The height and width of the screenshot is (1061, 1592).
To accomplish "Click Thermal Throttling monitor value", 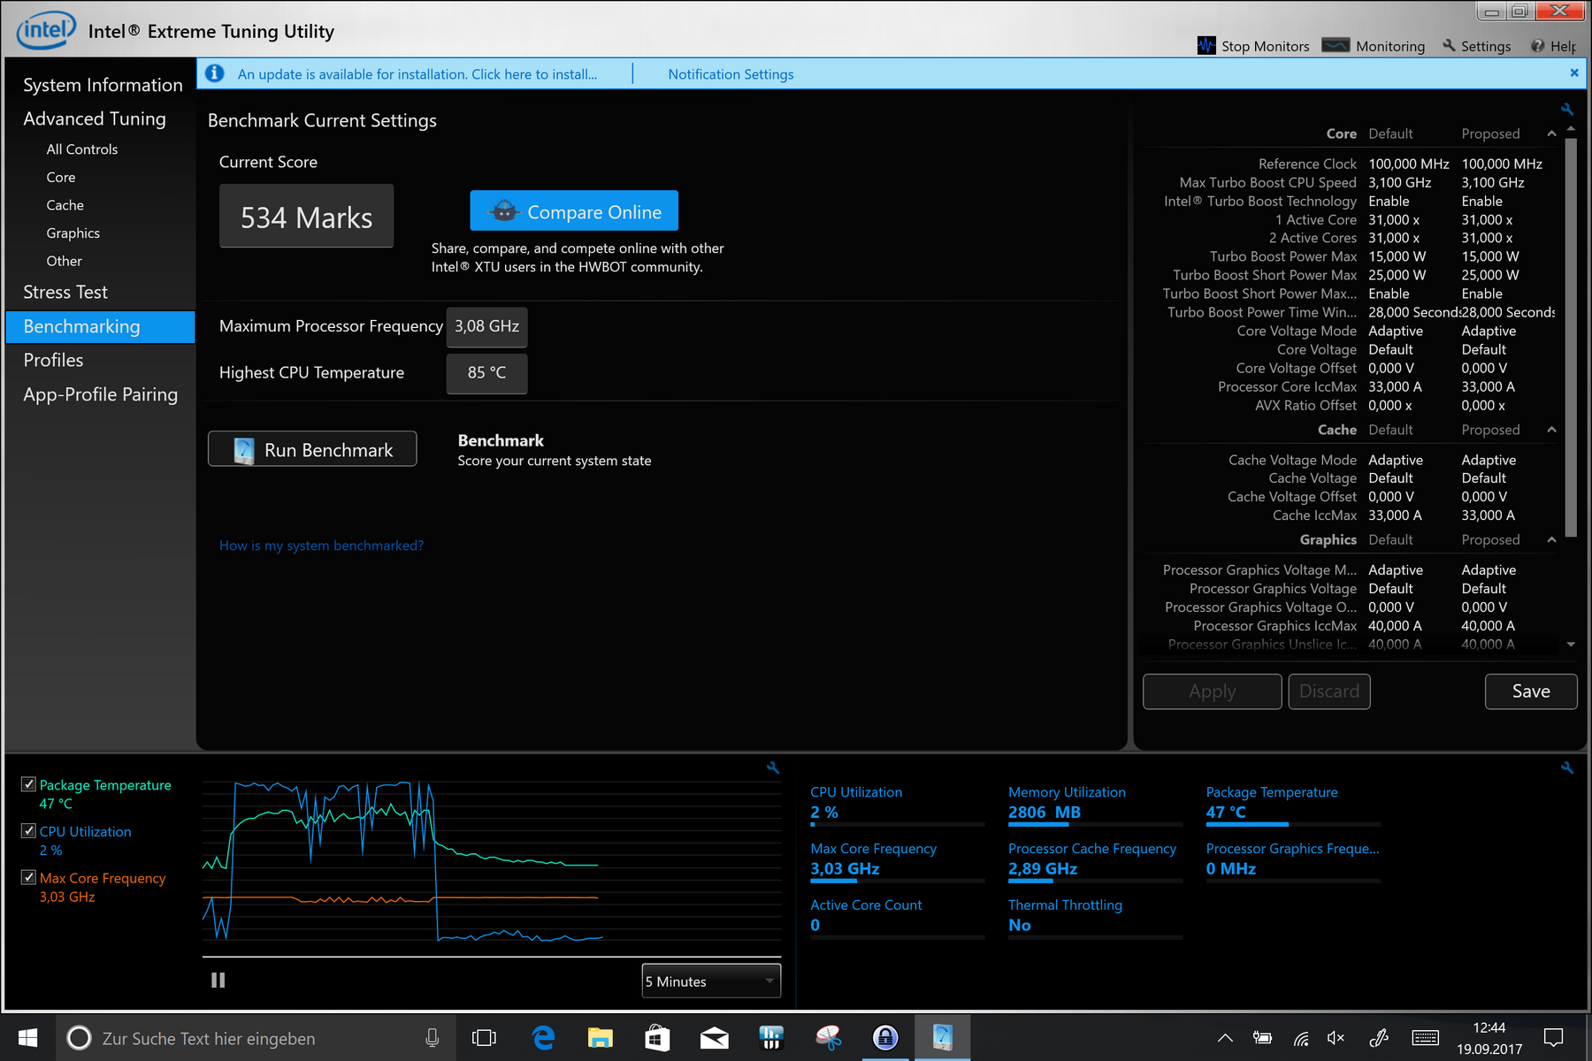I will [x=1020, y=925].
